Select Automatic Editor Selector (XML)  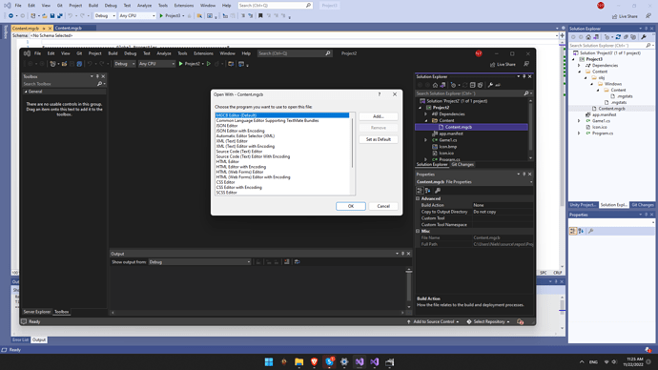(x=245, y=136)
